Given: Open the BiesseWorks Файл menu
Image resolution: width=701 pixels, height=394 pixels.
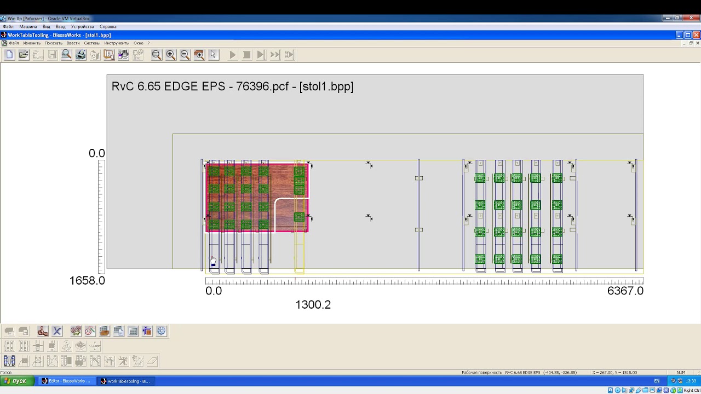Looking at the screenshot, I should pos(14,43).
